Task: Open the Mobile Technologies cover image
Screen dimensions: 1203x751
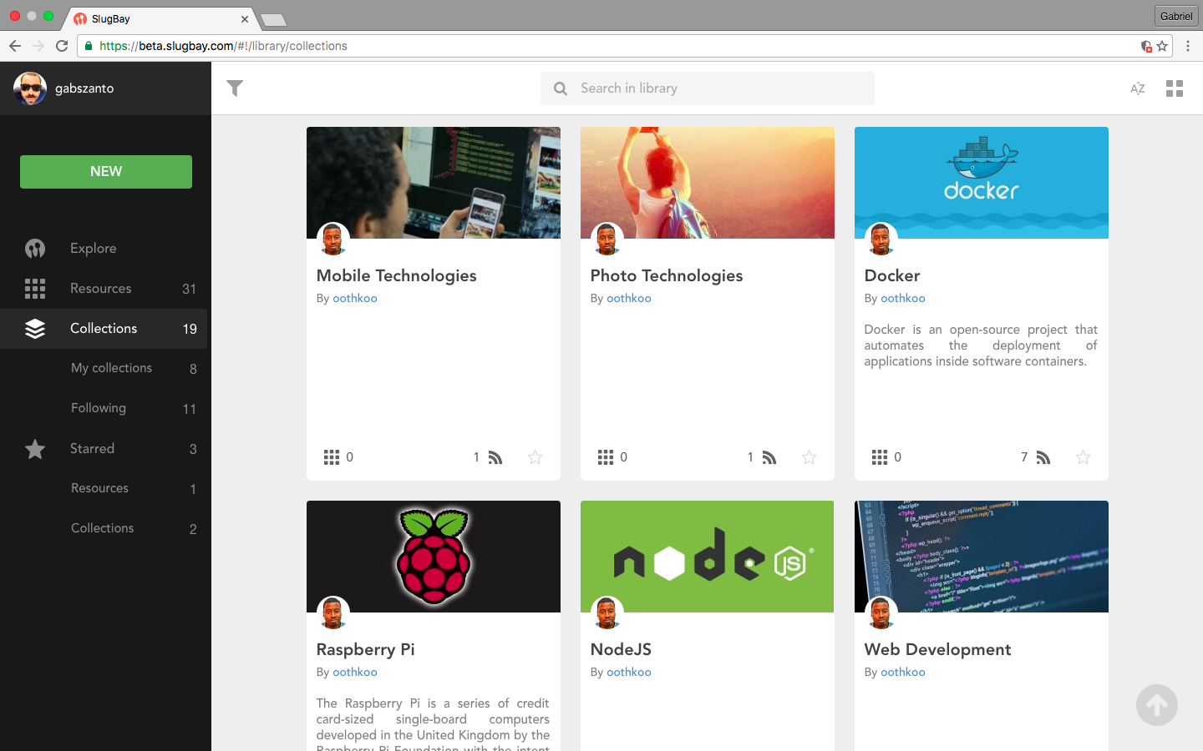Action: point(434,183)
